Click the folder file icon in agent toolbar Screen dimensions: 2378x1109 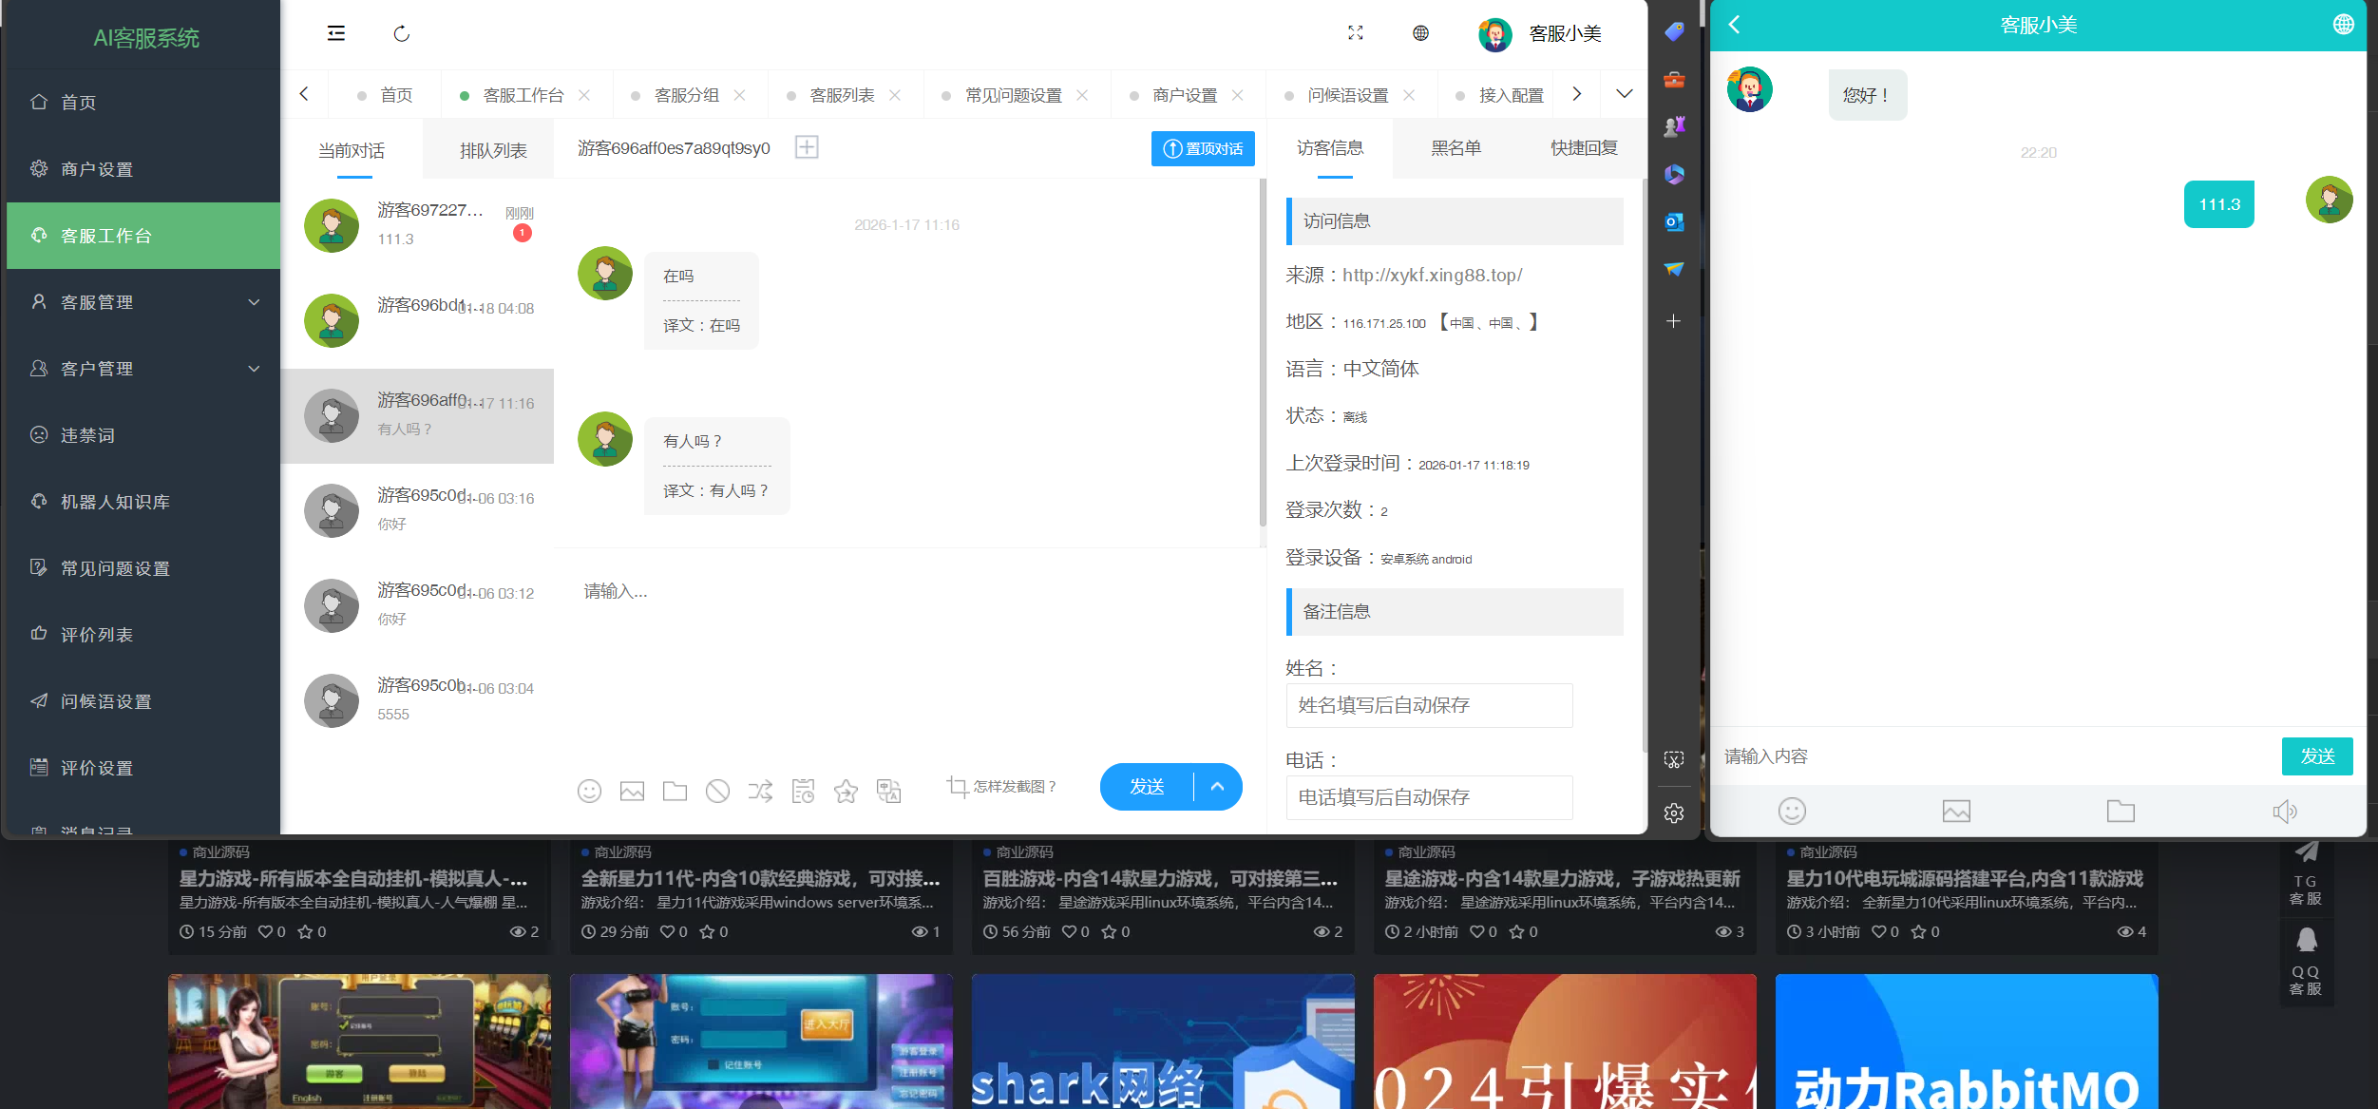pyautogui.click(x=675, y=791)
